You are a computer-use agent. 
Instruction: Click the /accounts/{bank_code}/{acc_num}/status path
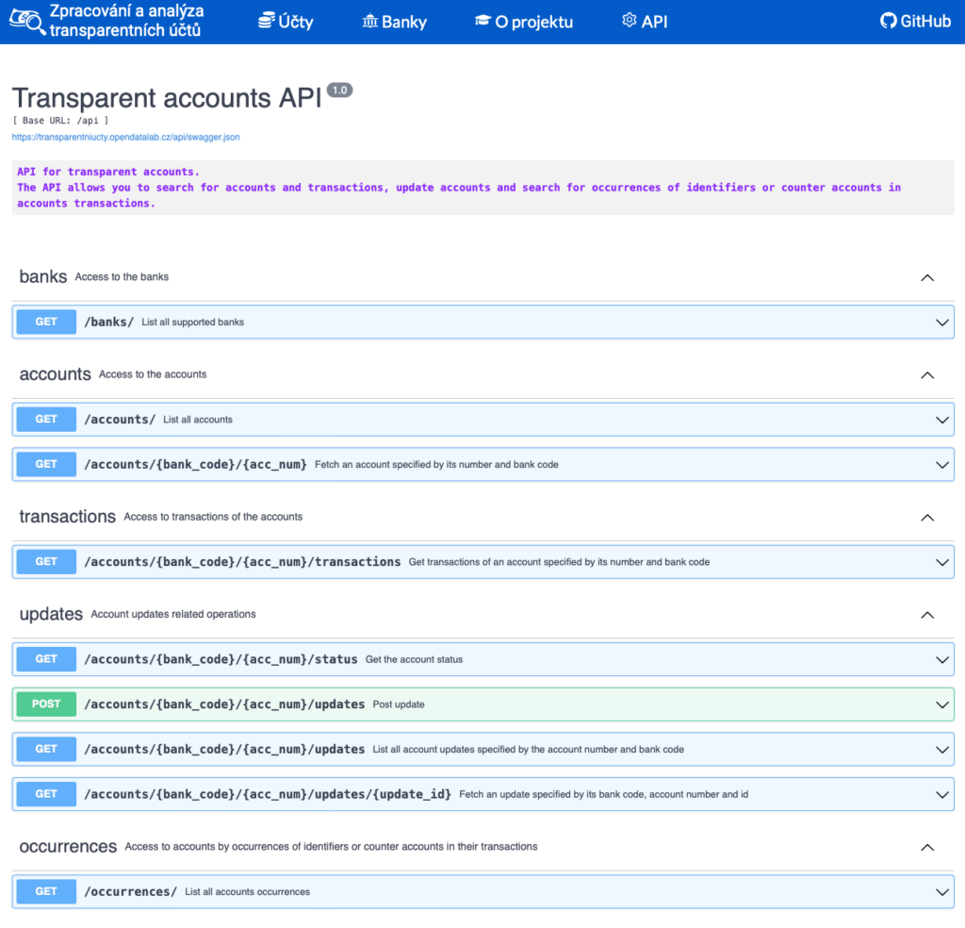click(x=221, y=659)
